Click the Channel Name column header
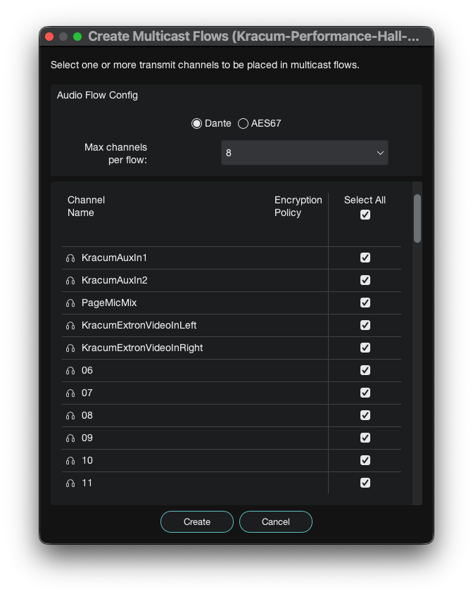This screenshot has height=596, width=473. [86, 206]
